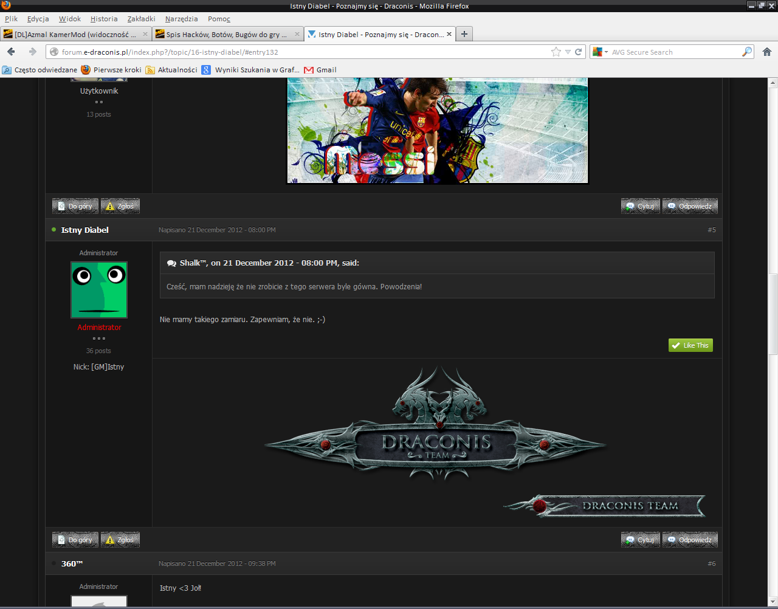Click Zgłoś under Istny Diabel's post
Viewport: 778px width, 609px height.
(120, 540)
